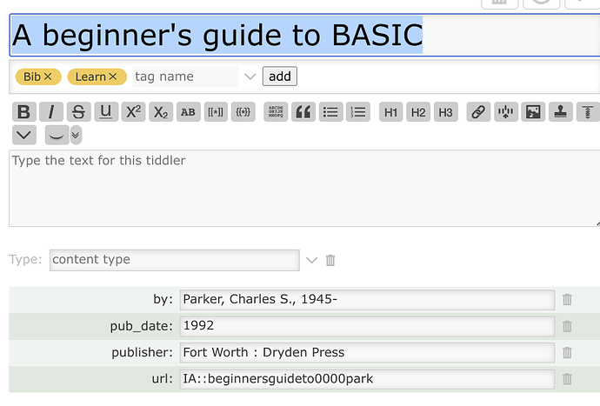The image size is (600, 406).
Task: Edit the url field value
Action: tap(367, 379)
